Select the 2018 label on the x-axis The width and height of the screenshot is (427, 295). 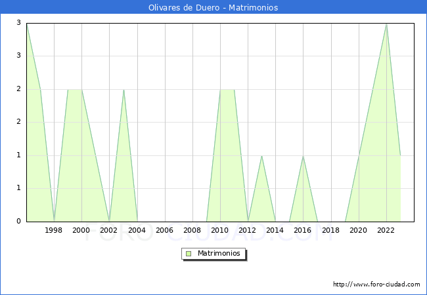pyautogui.click(x=330, y=230)
